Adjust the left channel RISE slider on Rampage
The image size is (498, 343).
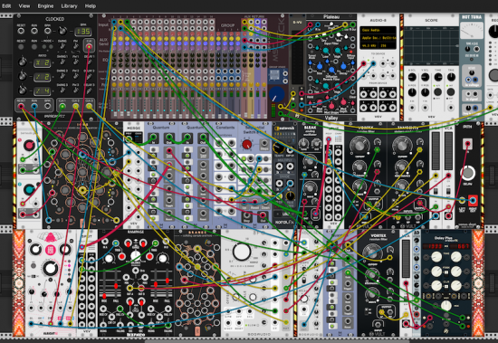pos(104,283)
